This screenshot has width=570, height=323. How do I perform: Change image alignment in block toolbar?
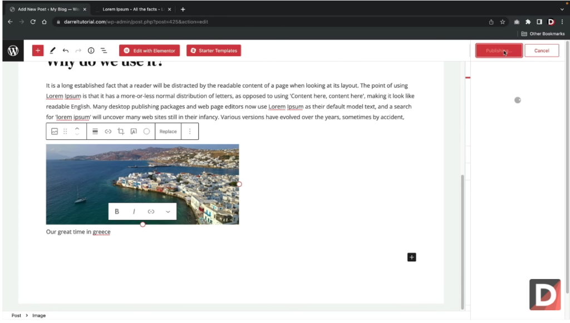pos(95,131)
